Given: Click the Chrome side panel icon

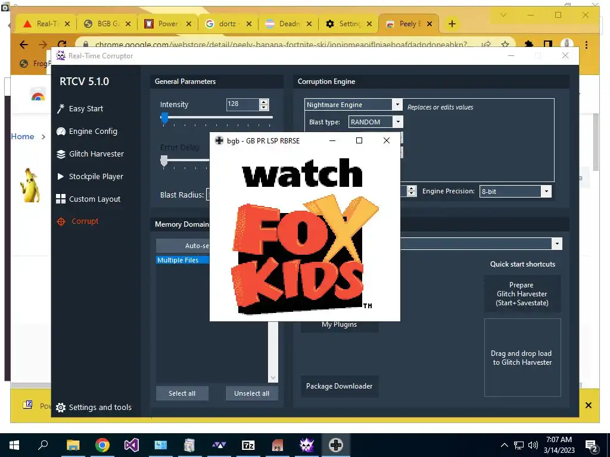Looking at the screenshot, I should [x=548, y=44].
